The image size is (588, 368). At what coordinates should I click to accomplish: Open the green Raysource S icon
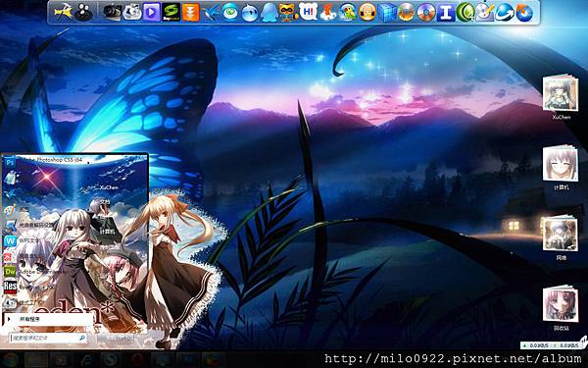[171, 12]
